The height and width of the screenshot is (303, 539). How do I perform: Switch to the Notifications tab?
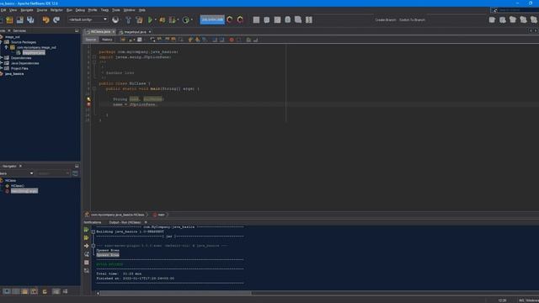click(93, 222)
